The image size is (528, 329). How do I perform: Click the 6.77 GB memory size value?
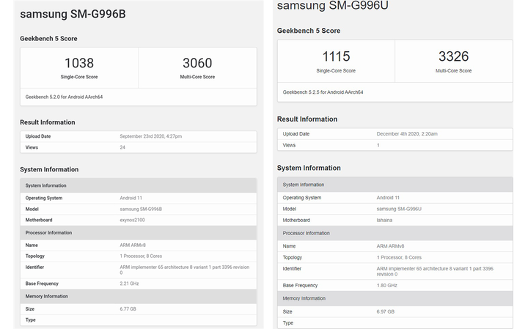129,309
